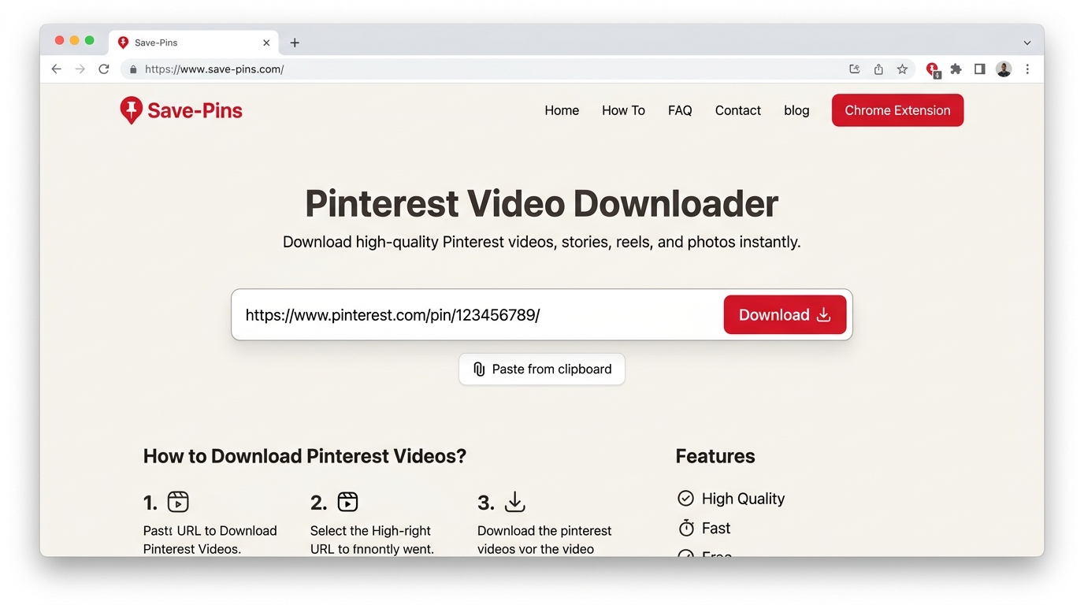Viewport: 1084px width, 605px height.
Task: Select the Save-Pins browser tab
Action: pos(194,43)
